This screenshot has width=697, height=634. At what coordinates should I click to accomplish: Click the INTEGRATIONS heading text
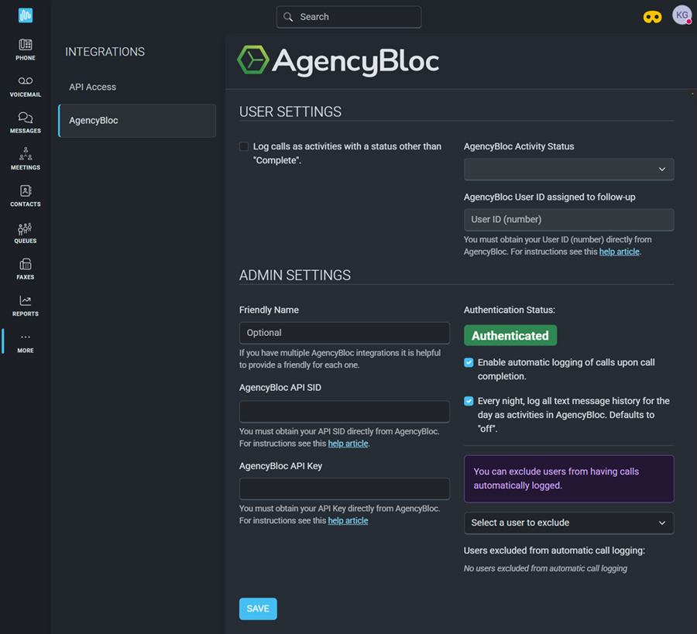[105, 52]
